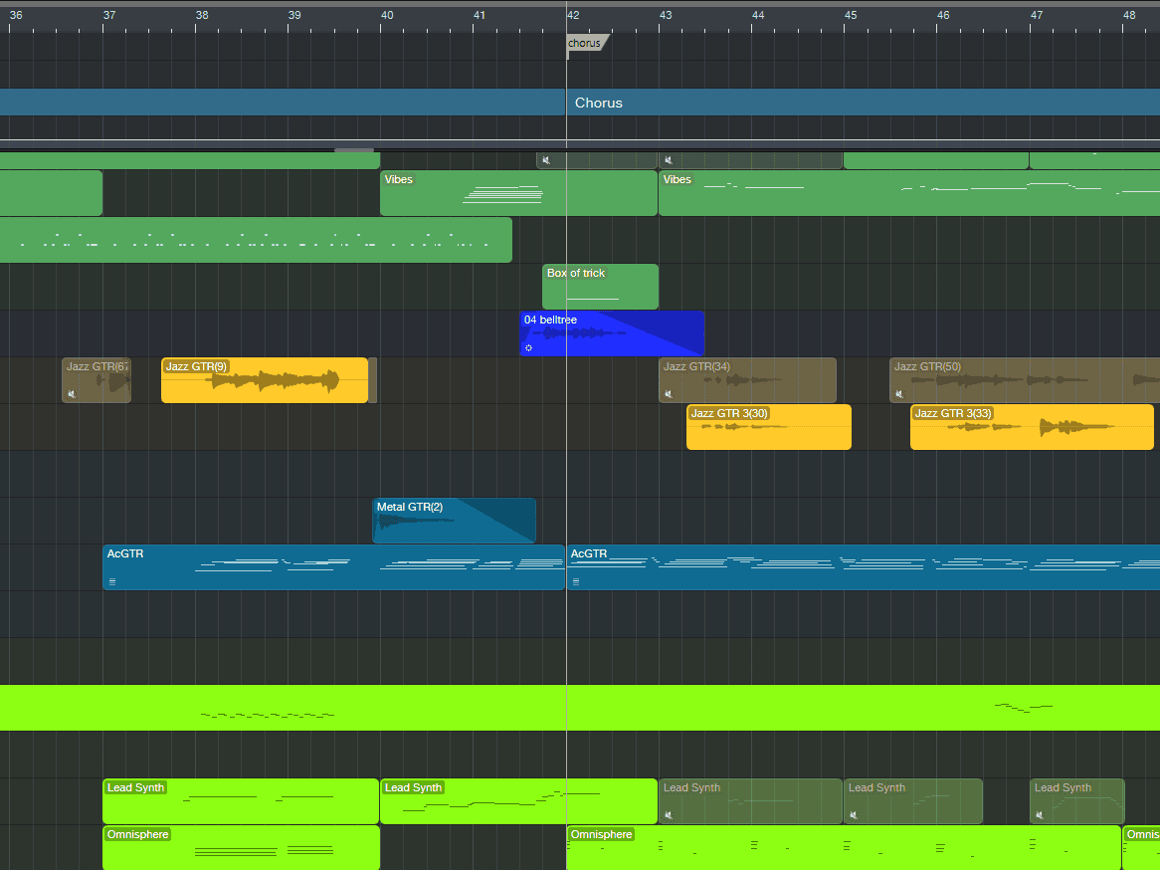Select the Jazz GTR 3(33) audio clip
This screenshot has height=870, width=1160.
(x=1031, y=427)
